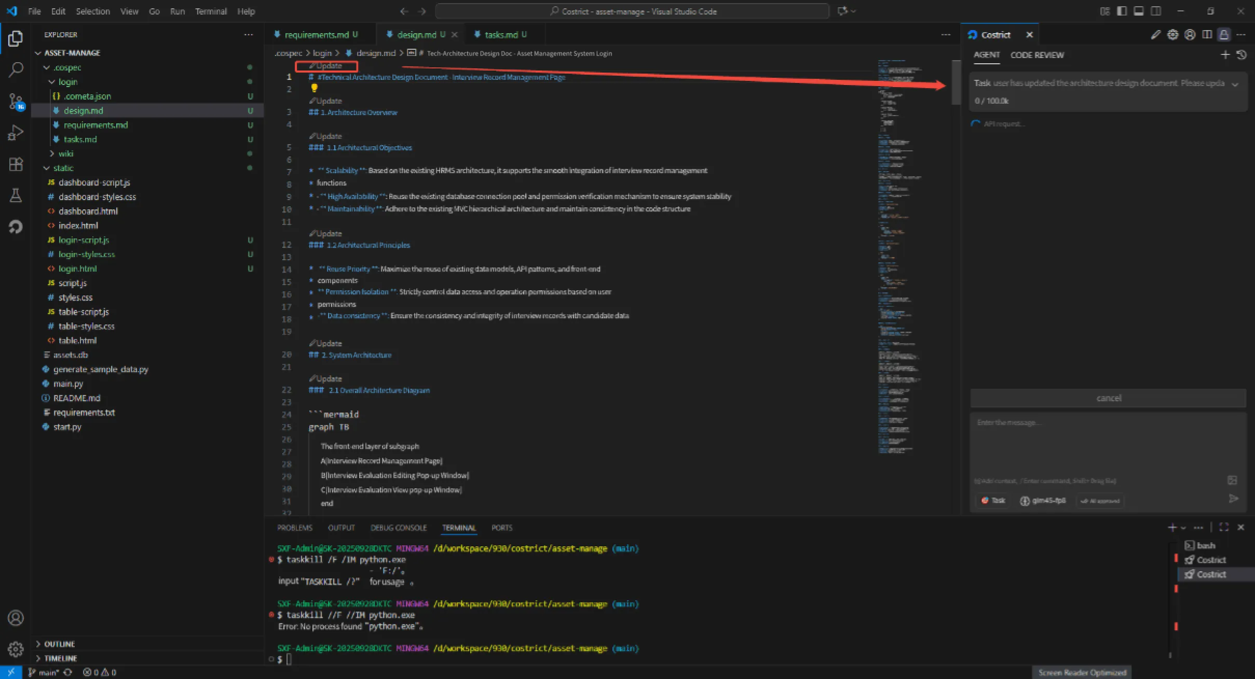Switch to the DEBUG CONSOLE tab
This screenshot has width=1255, height=679.
[398, 528]
